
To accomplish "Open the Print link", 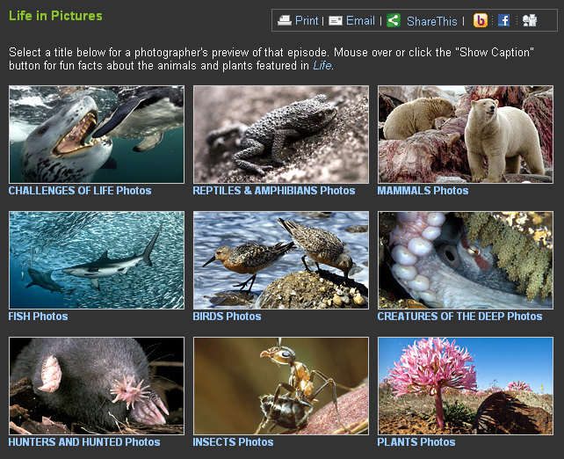I will coord(307,20).
